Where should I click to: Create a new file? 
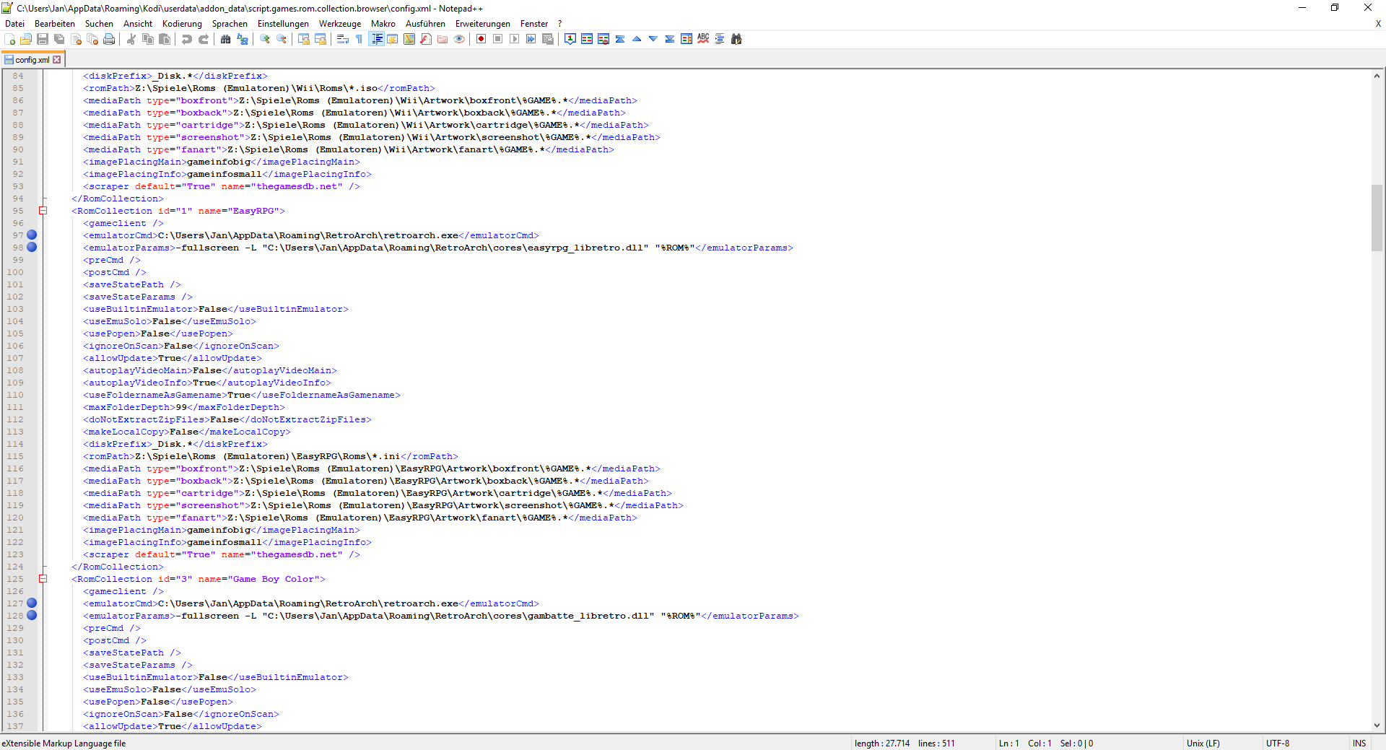(x=9, y=39)
